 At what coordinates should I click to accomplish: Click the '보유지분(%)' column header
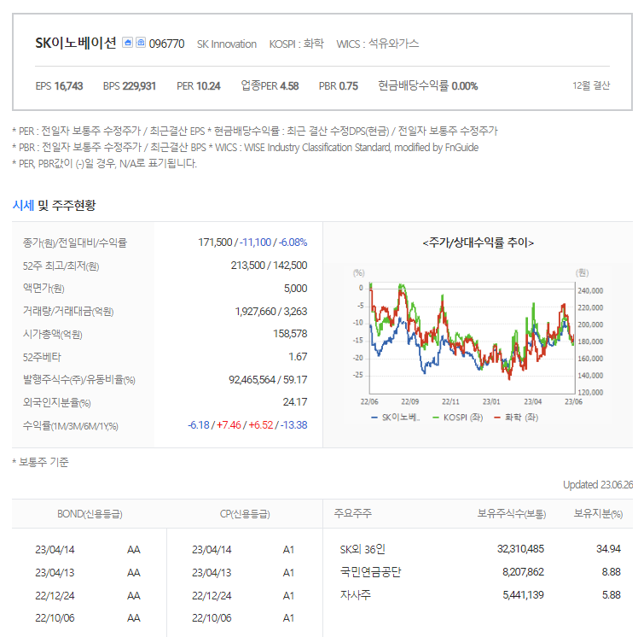click(598, 513)
